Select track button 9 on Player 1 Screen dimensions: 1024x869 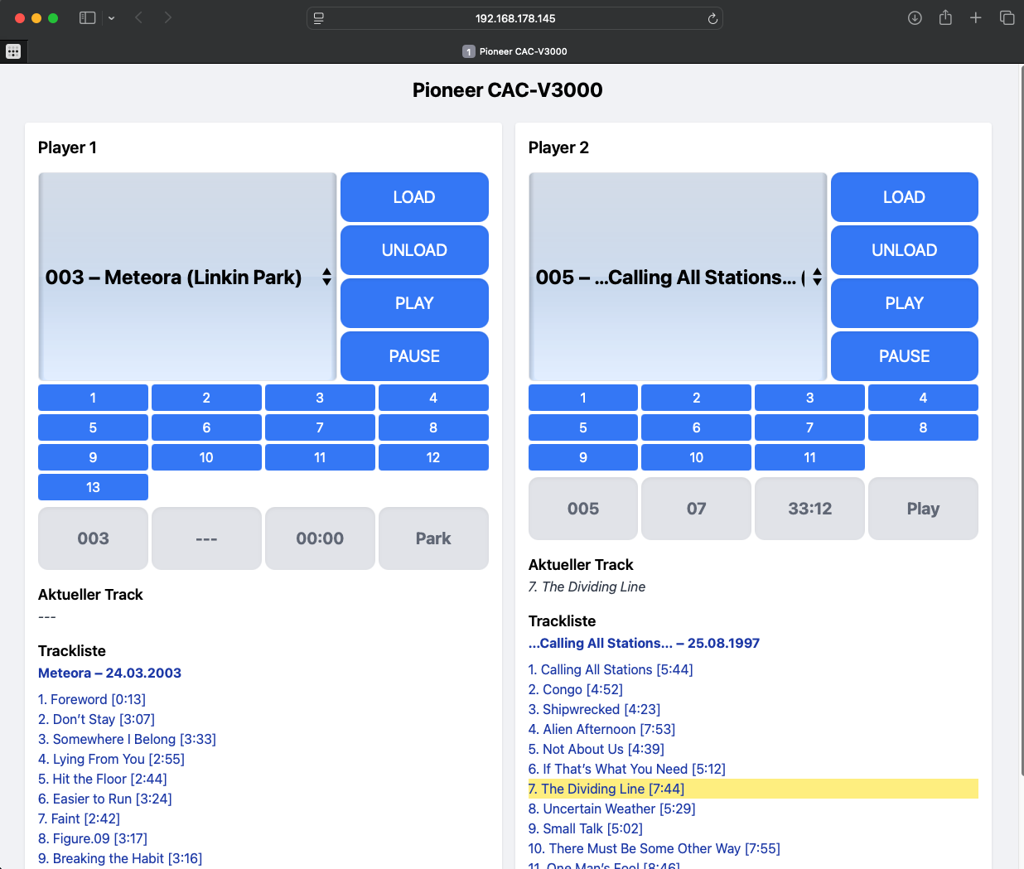coord(93,457)
